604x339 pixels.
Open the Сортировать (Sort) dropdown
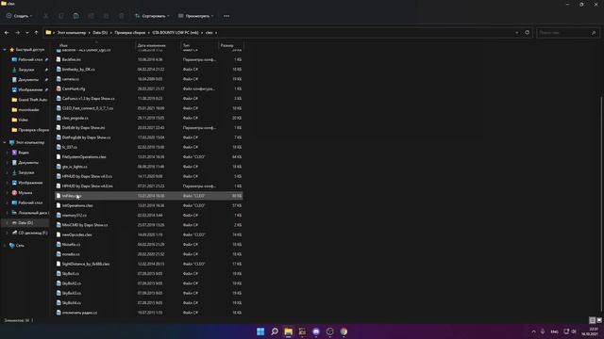152,16
